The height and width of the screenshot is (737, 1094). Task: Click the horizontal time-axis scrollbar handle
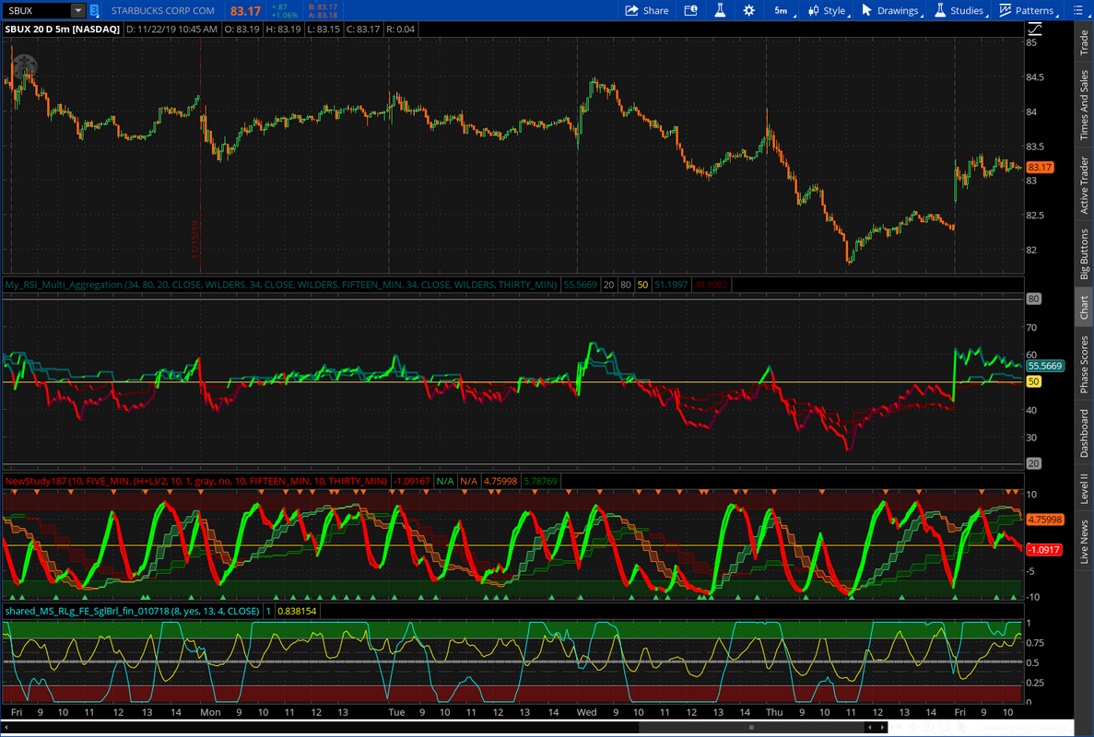pos(752,727)
